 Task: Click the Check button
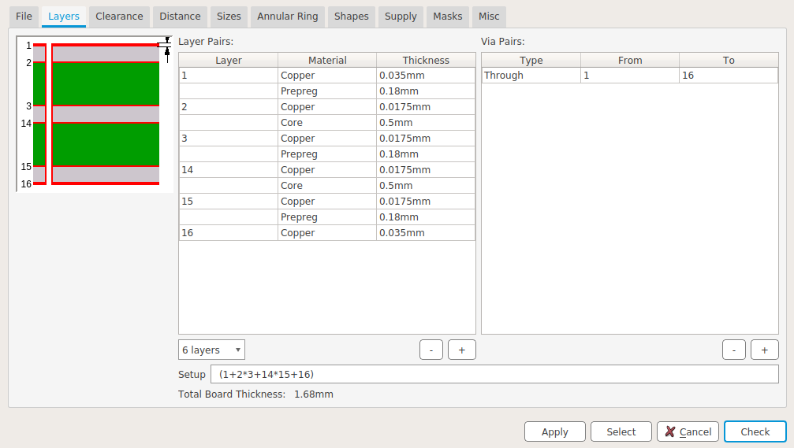click(755, 431)
